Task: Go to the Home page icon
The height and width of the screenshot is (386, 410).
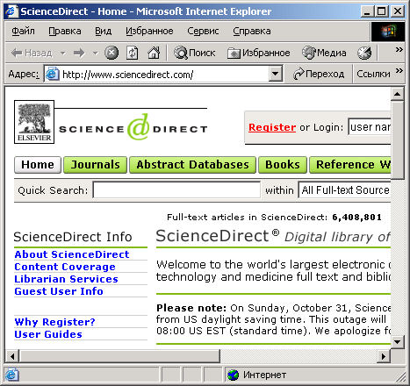Action: 154,53
